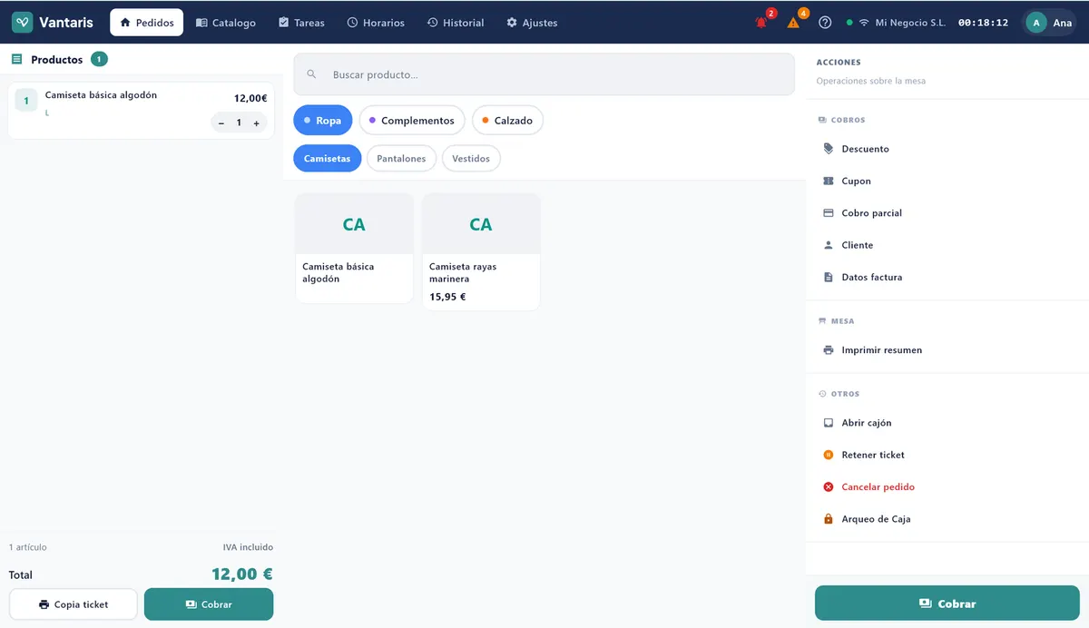Select the Calzado category chip
Screen dimensions: 1089x628
tap(507, 121)
